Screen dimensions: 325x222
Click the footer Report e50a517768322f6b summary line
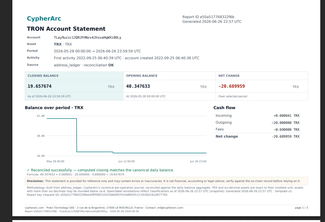[x=82, y=212]
